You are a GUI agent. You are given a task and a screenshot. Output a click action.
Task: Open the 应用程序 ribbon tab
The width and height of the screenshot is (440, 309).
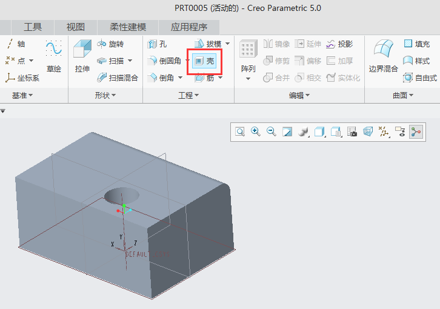tap(189, 27)
